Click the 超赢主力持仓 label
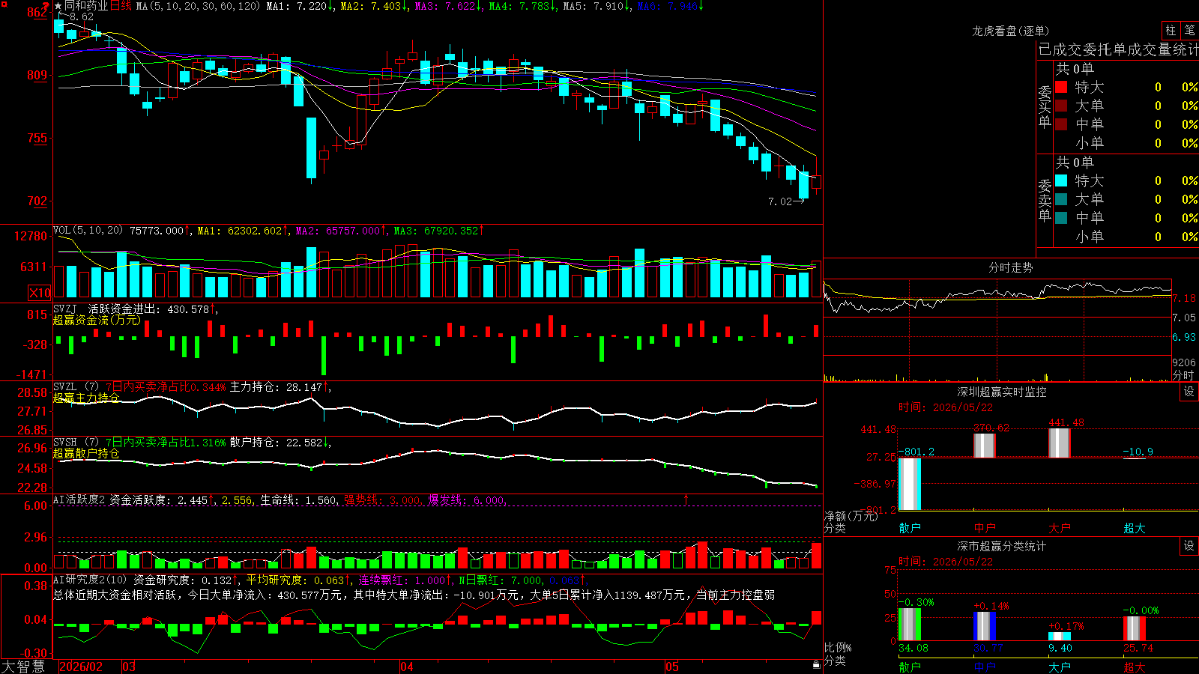The width and height of the screenshot is (1199, 674). (86, 398)
